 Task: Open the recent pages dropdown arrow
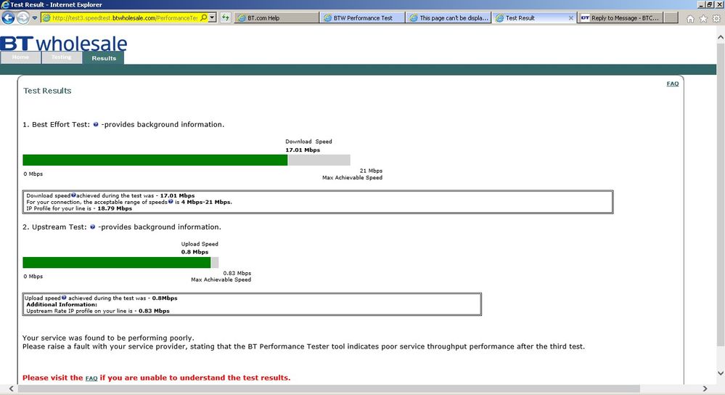(35, 18)
